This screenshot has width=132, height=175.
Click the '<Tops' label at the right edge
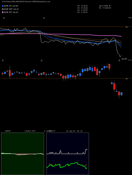(x=130, y=18)
